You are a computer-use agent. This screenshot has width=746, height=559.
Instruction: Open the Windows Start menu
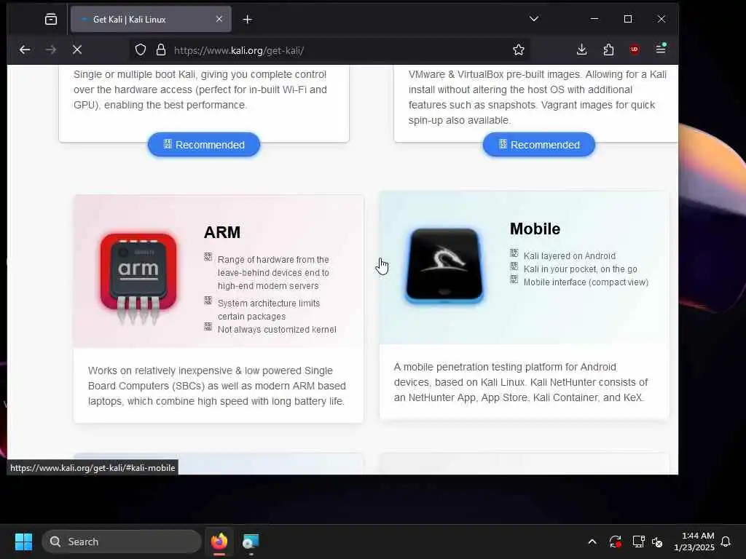pyautogui.click(x=23, y=542)
